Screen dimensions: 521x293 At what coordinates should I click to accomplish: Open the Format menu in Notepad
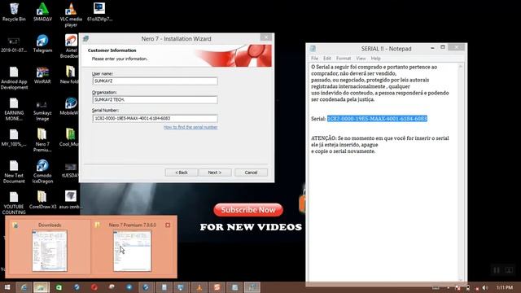[x=344, y=59]
